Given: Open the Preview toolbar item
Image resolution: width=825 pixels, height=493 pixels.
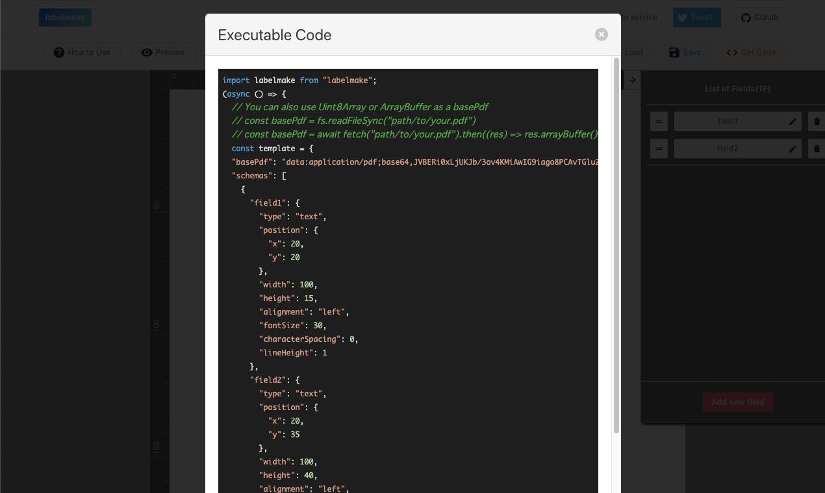Looking at the screenshot, I should [x=162, y=53].
